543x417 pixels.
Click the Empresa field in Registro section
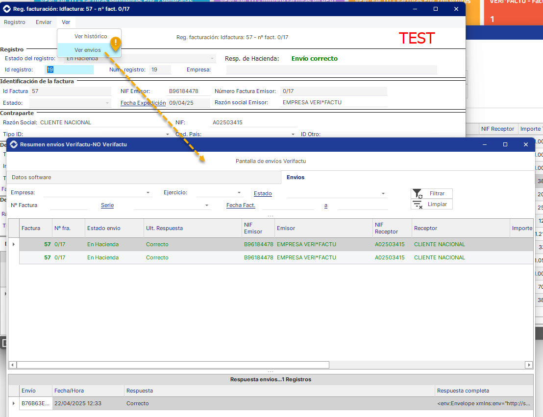tap(331, 70)
